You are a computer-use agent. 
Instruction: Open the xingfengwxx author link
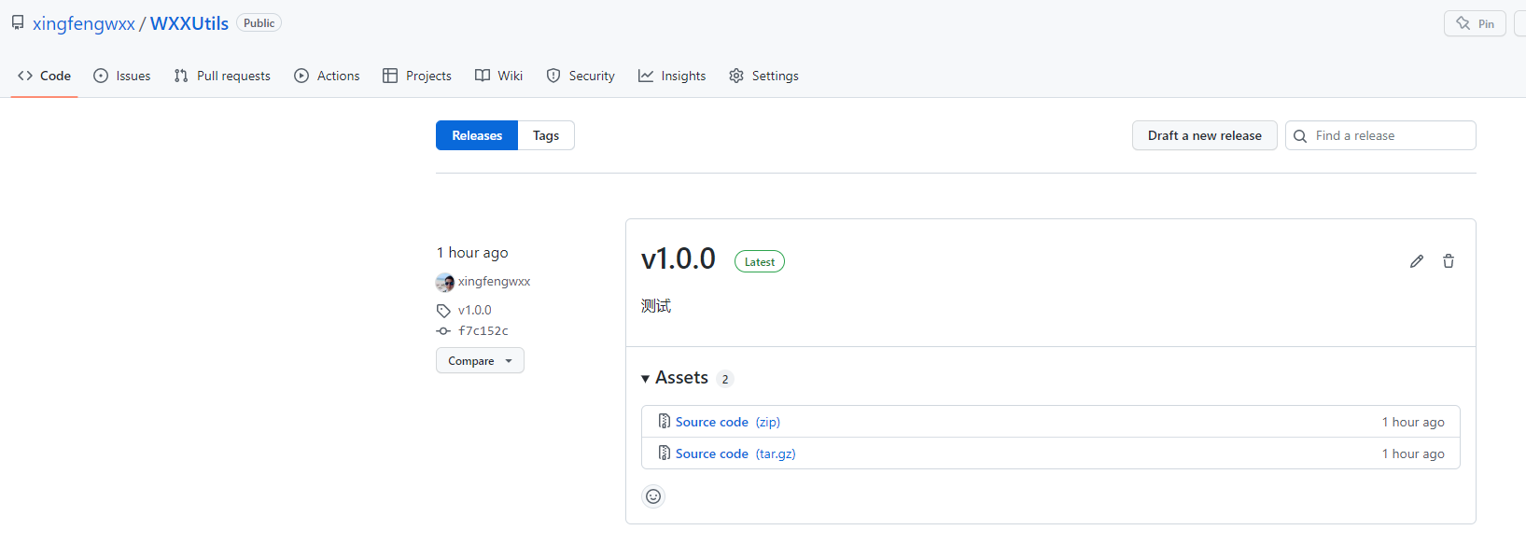point(494,281)
